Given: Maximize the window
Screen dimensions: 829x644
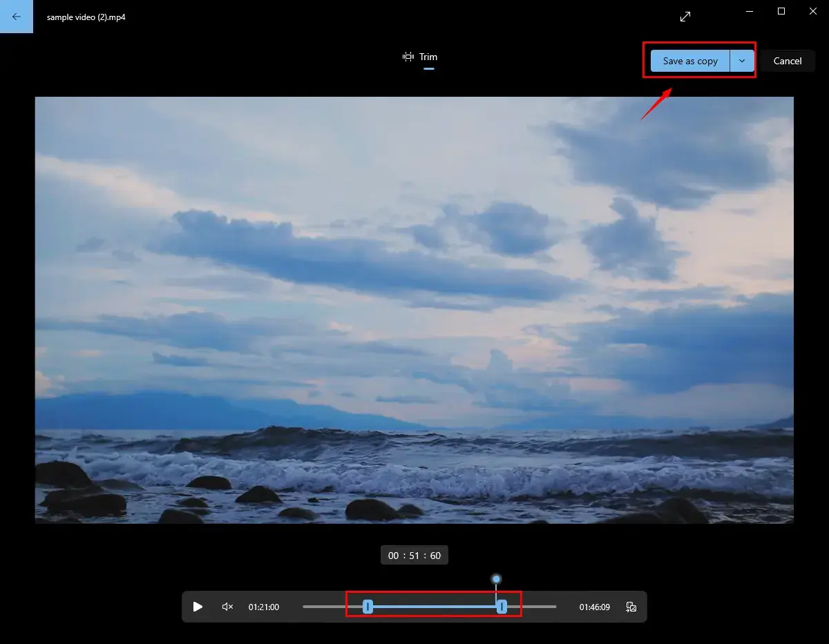Looking at the screenshot, I should click(781, 11).
